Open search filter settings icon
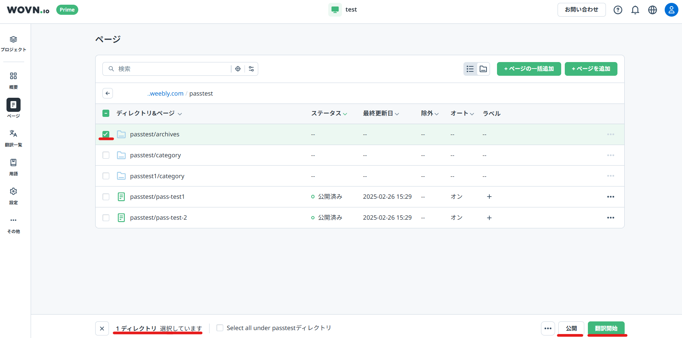682x338 pixels. 251,69
